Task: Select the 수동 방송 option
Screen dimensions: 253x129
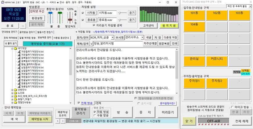Action: click(x=95, y=115)
